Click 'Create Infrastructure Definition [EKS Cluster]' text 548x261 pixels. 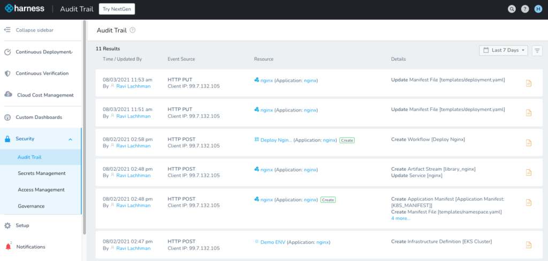[x=442, y=241]
